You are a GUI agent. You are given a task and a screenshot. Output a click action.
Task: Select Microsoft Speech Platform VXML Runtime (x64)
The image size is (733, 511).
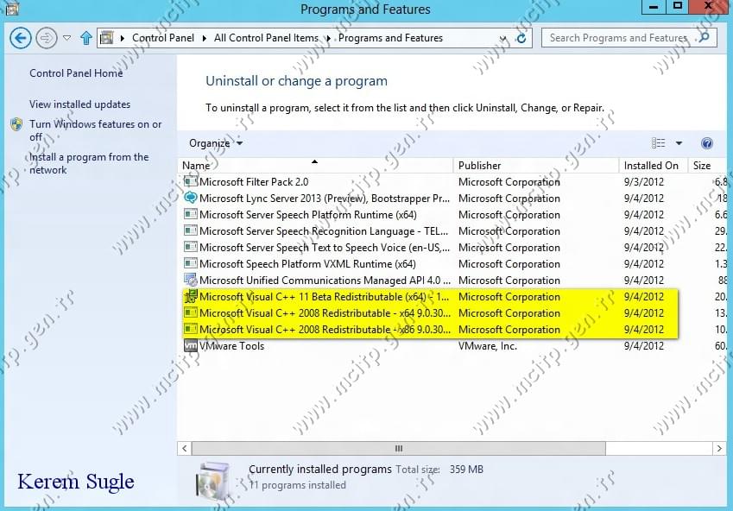point(452,263)
